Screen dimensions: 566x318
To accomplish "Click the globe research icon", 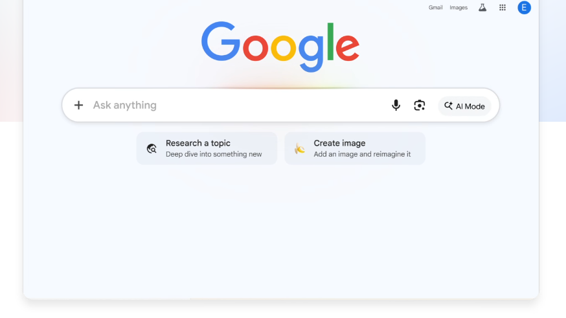I will (x=152, y=148).
